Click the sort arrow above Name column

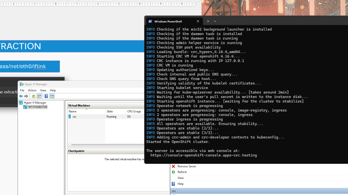pyautogui.click(x=86, y=109)
